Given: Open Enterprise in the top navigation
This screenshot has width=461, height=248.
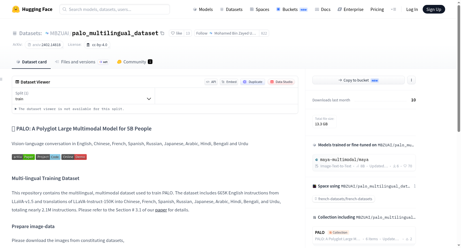Looking at the screenshot, I should click(350, 9).
